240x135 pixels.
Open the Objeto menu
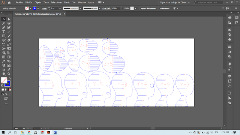[38, 3]
